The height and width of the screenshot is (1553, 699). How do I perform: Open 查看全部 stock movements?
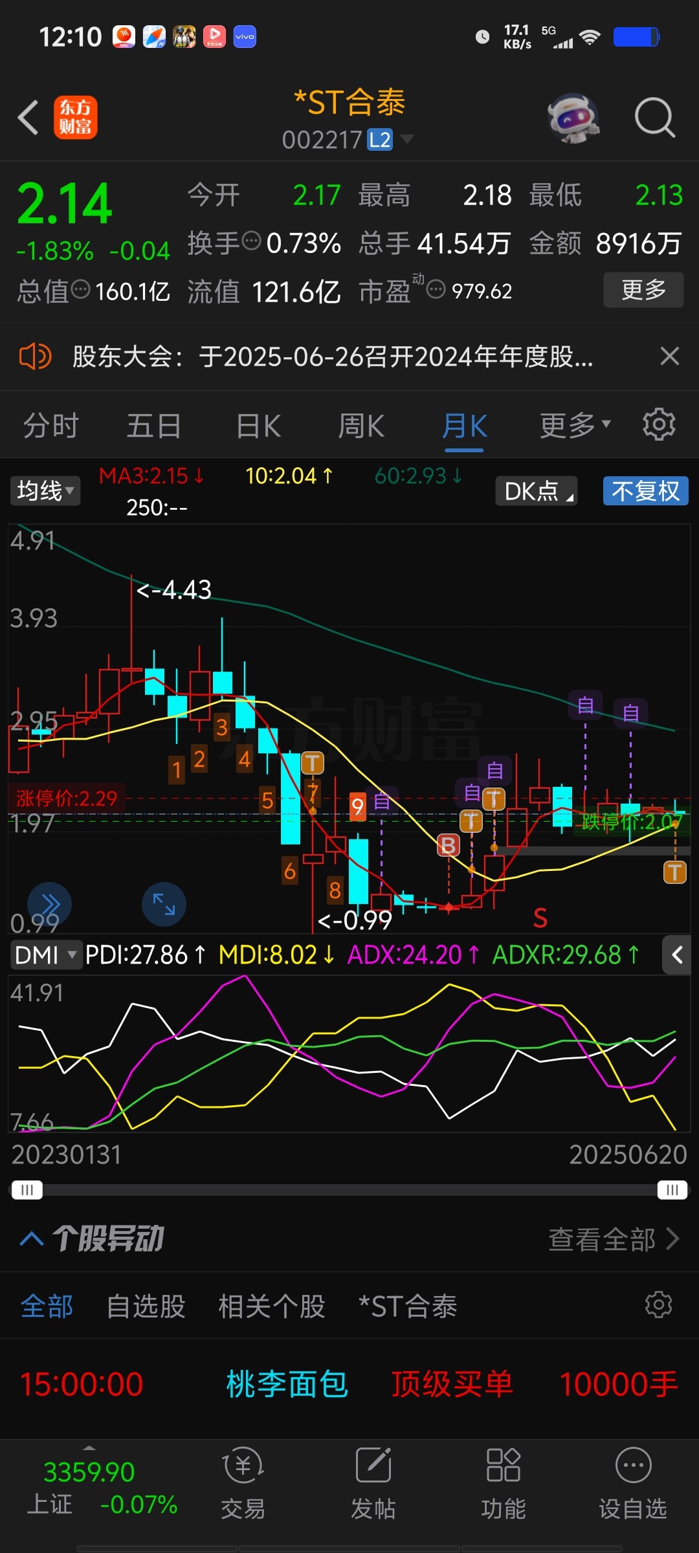(614, 1239)
